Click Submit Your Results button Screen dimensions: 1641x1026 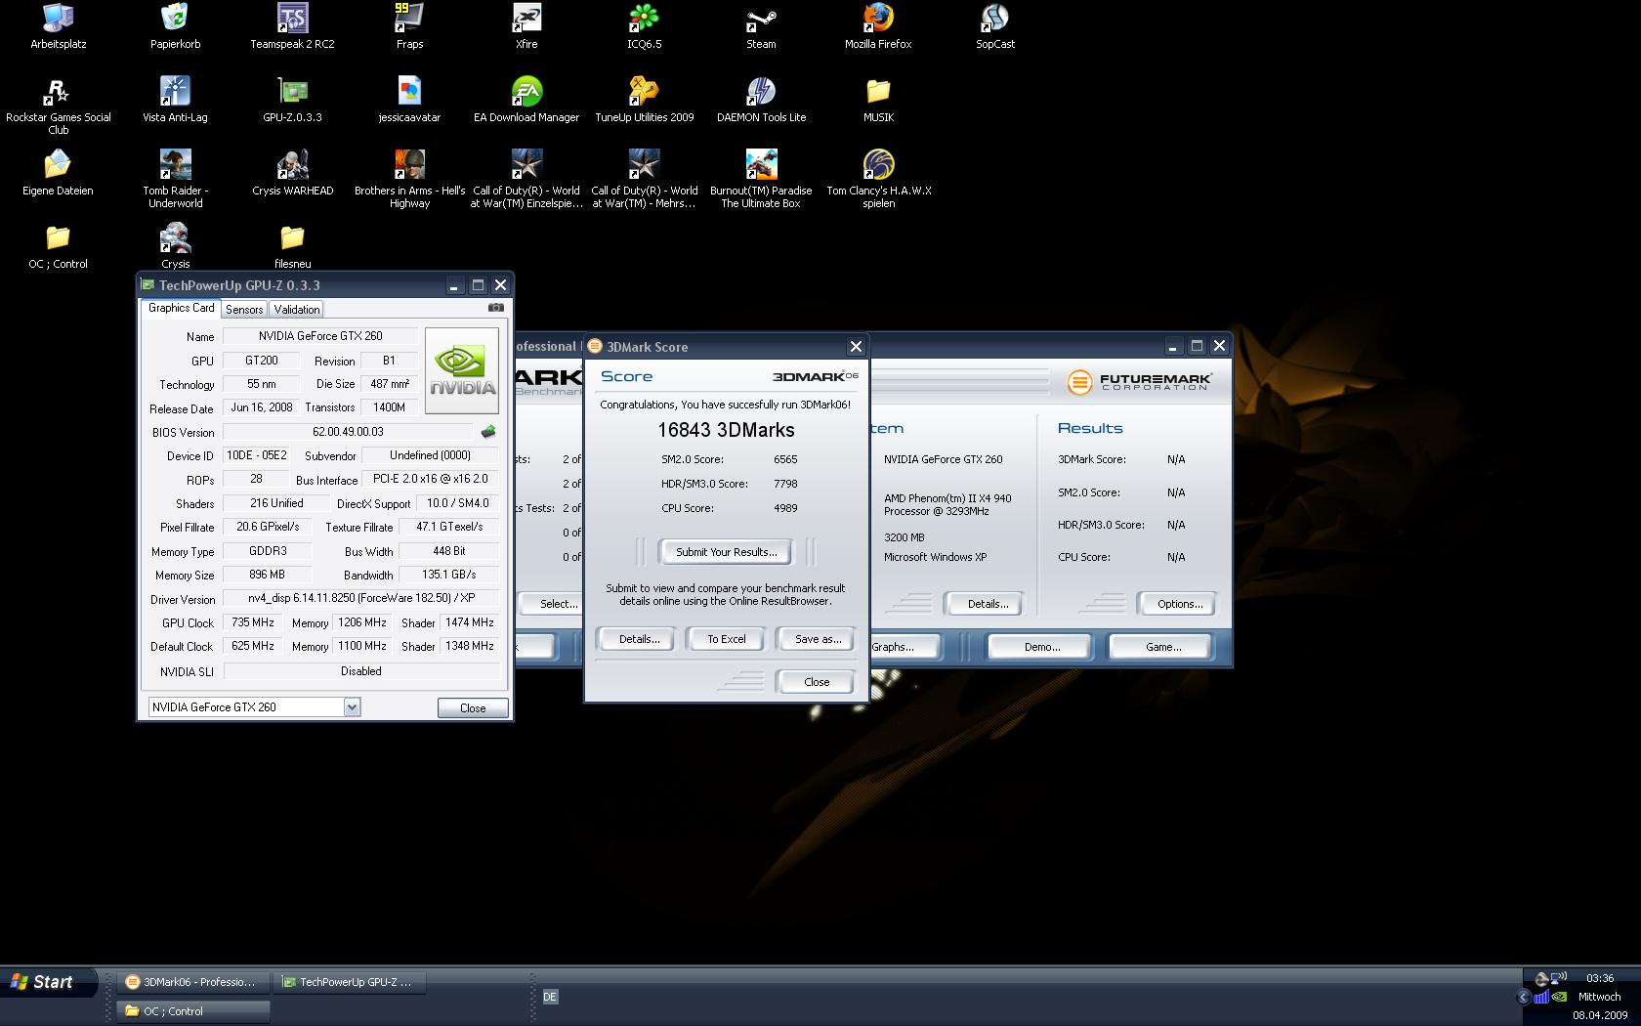point(726,552)
